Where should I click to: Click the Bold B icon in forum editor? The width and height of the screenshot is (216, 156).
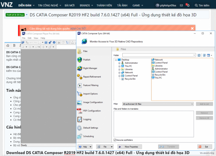pos(14,45)
